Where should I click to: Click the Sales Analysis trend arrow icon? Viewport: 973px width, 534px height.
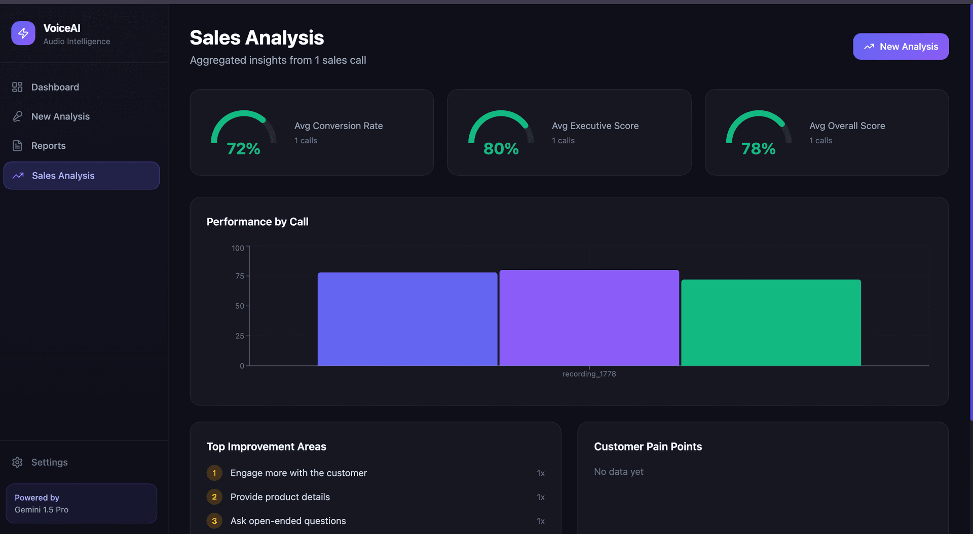(x=18, y=176)
